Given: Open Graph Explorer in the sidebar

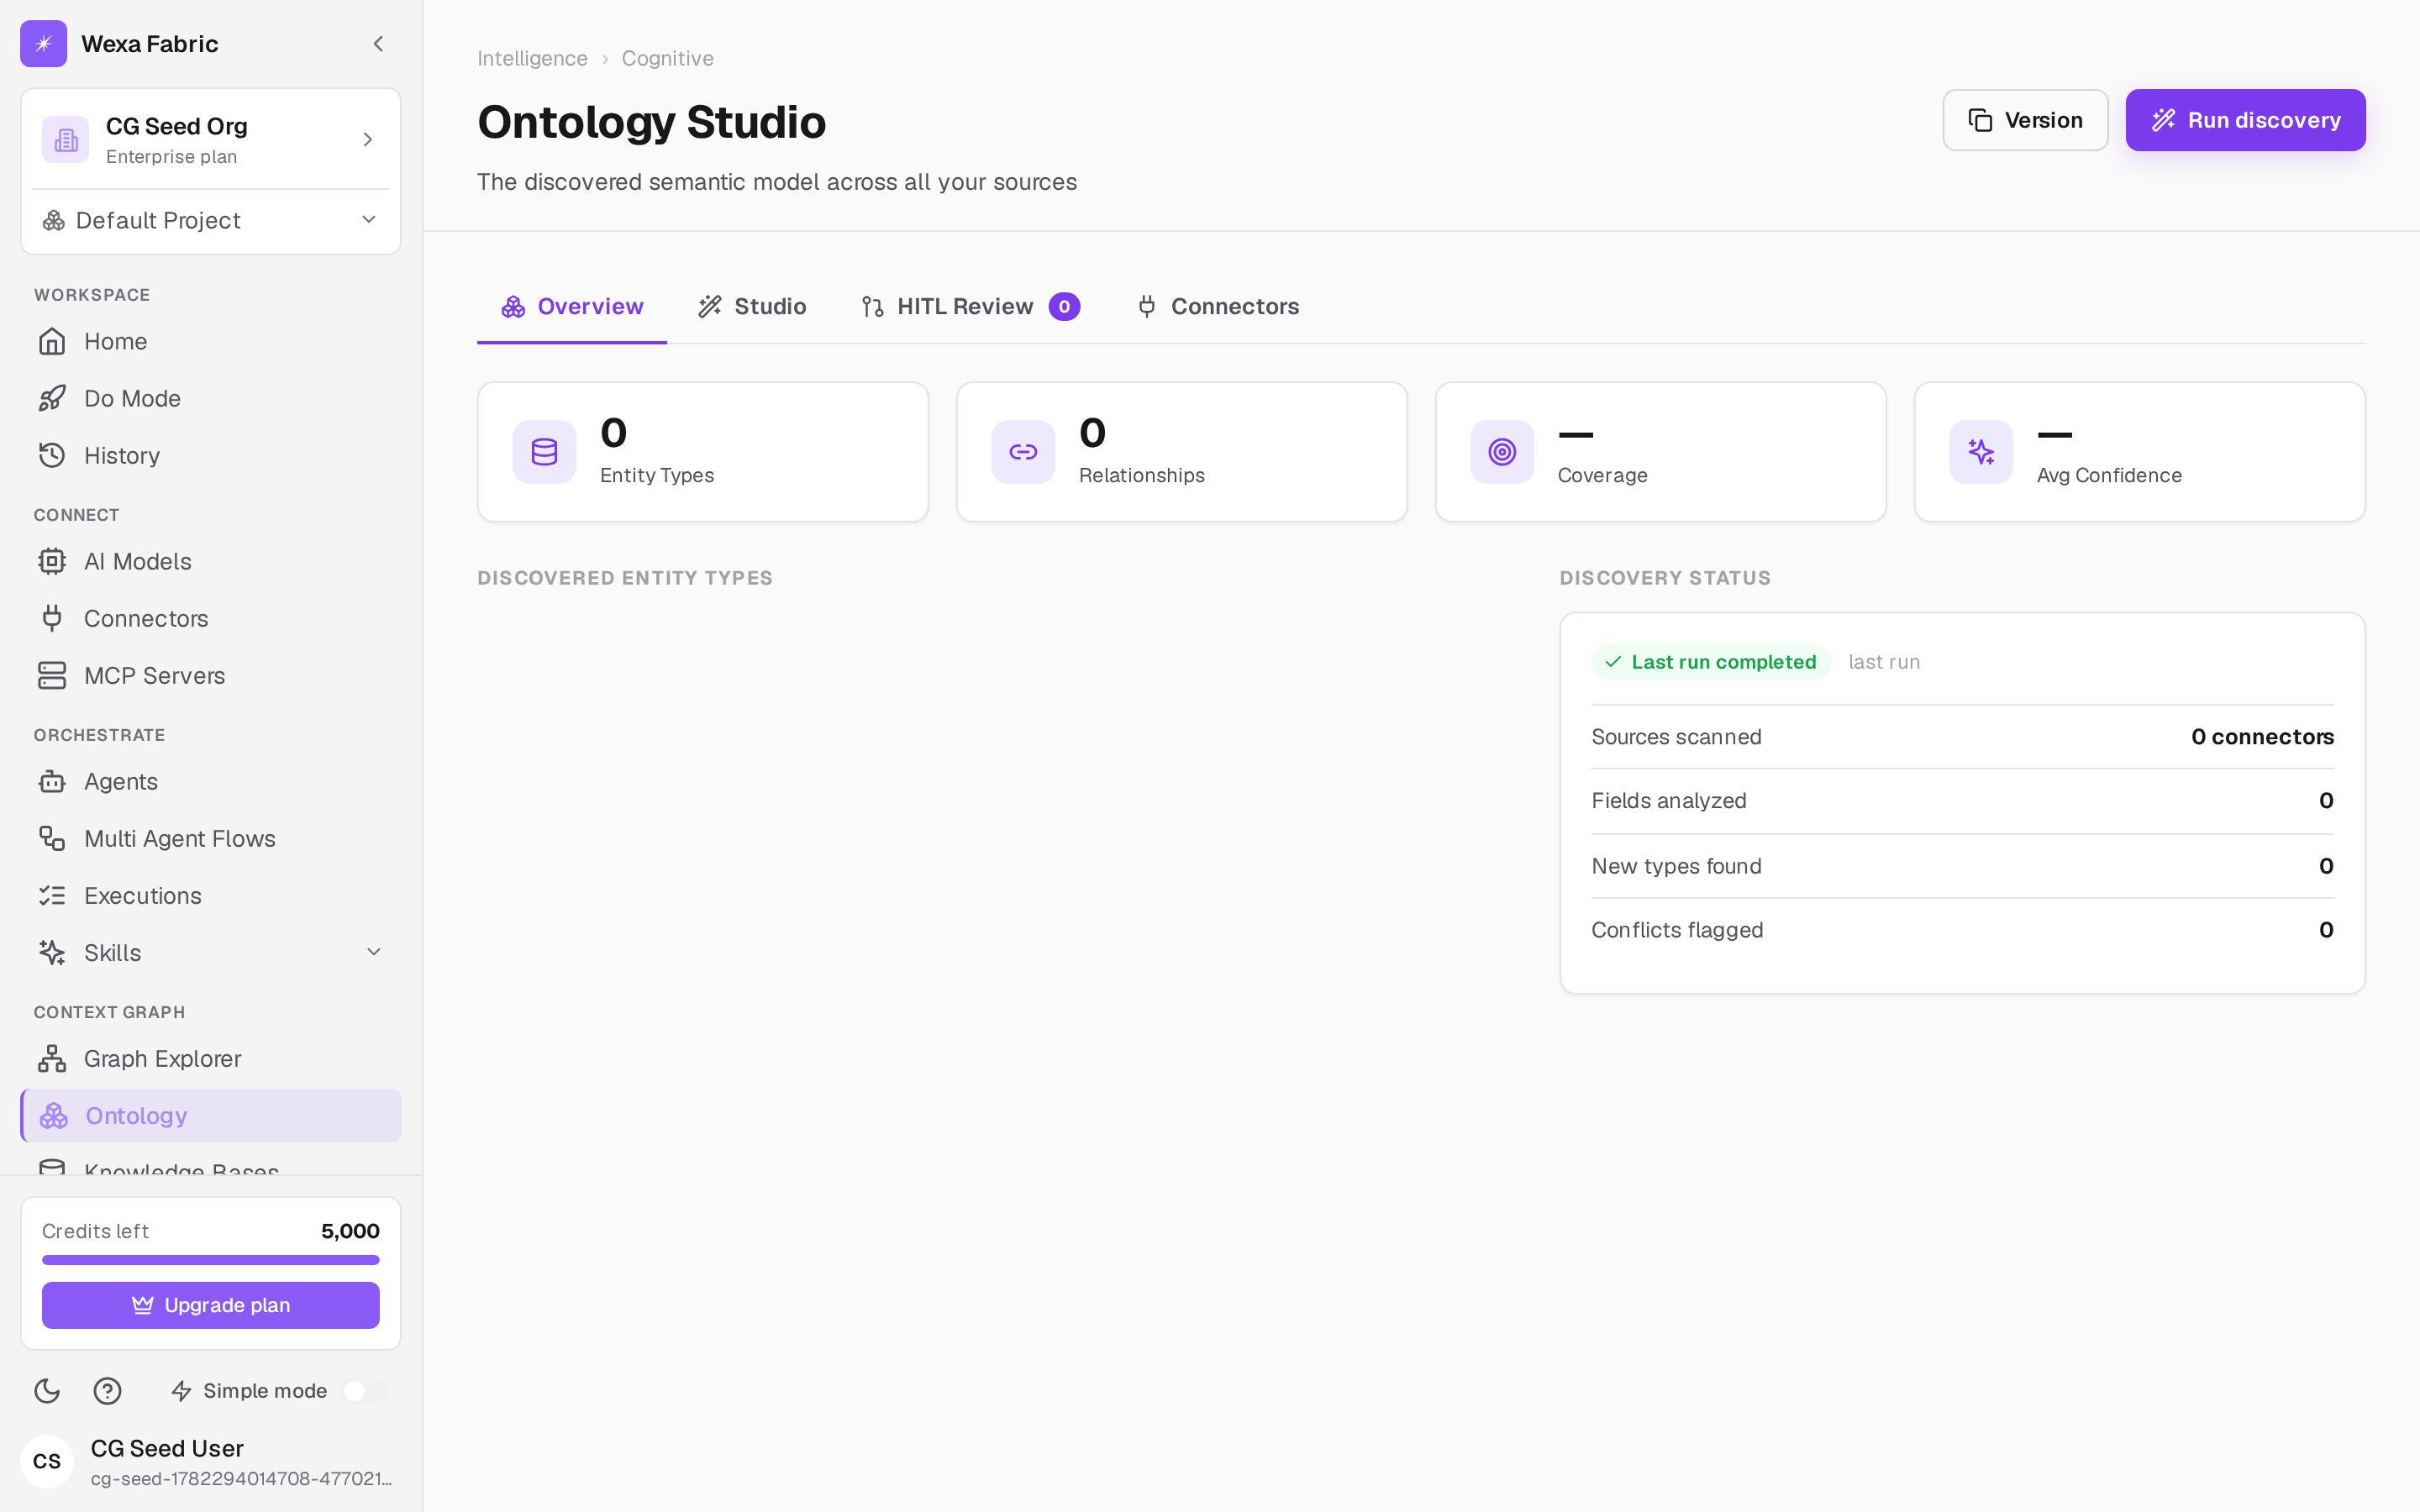Looking at the screenshot, I should [211, 1059].
